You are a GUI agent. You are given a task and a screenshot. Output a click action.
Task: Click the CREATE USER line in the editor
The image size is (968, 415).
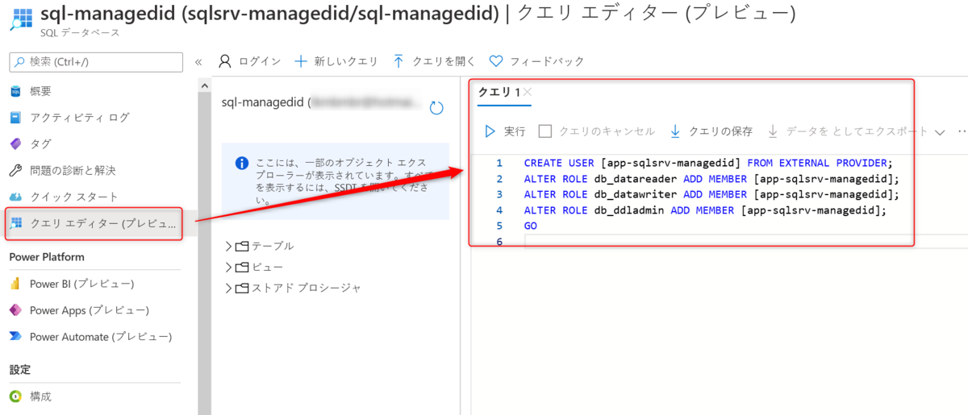[x=708, y=162]
